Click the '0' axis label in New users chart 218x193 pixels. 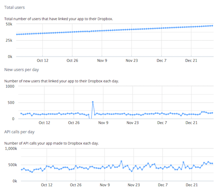tap(13, 119)
